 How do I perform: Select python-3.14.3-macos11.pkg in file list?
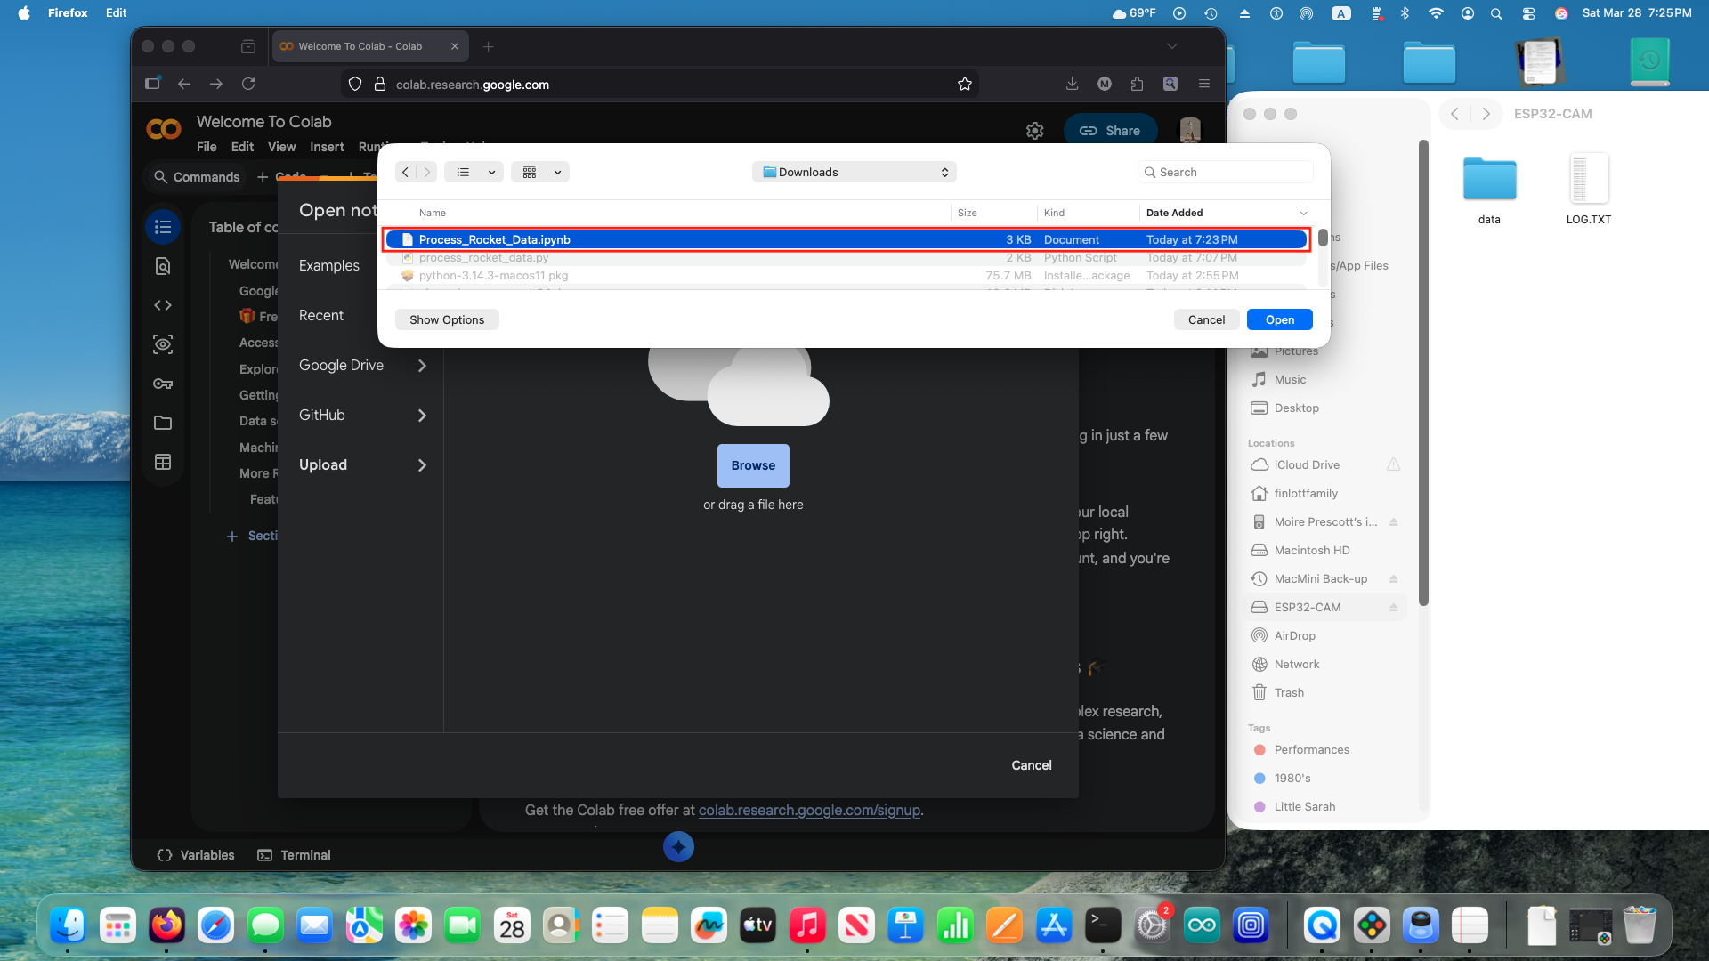coord(846,276)
